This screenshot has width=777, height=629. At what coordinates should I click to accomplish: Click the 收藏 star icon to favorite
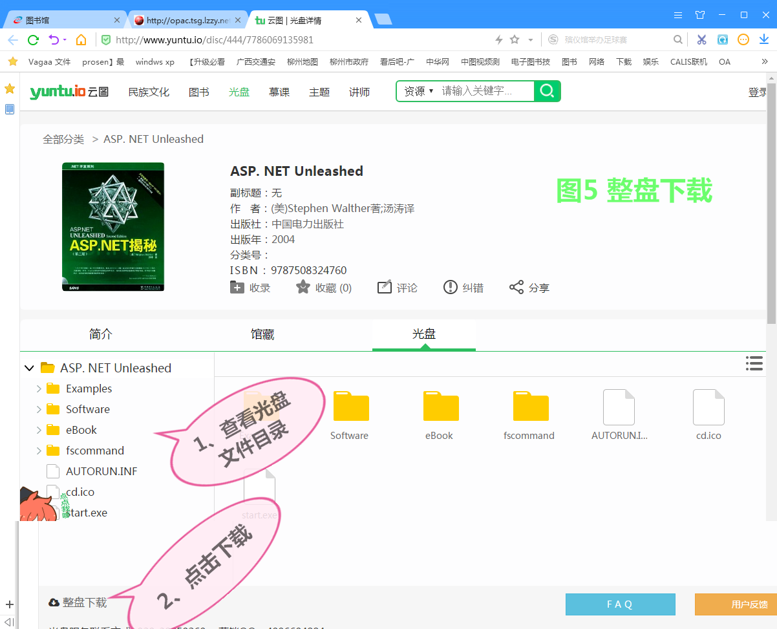pyautogui.click(x=303, y=287)
